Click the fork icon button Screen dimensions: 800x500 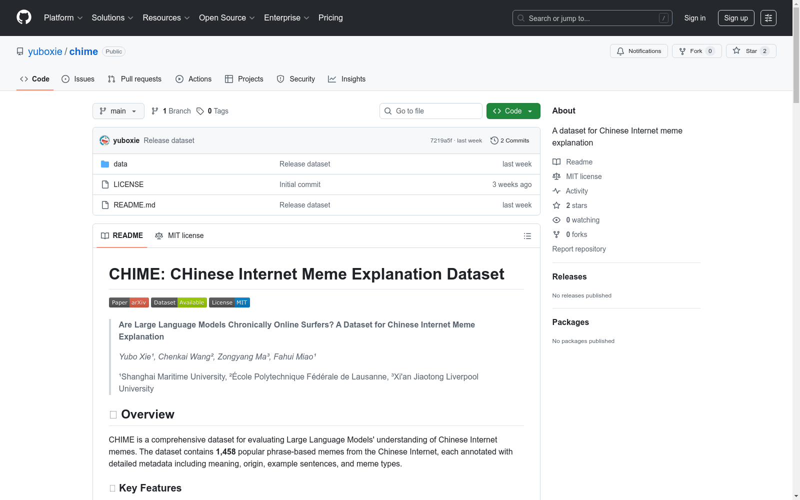(682, 51)
